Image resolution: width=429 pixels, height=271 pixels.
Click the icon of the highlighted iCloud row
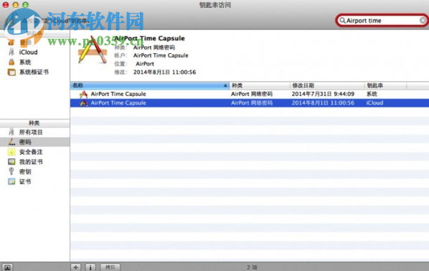click(83, 103)
